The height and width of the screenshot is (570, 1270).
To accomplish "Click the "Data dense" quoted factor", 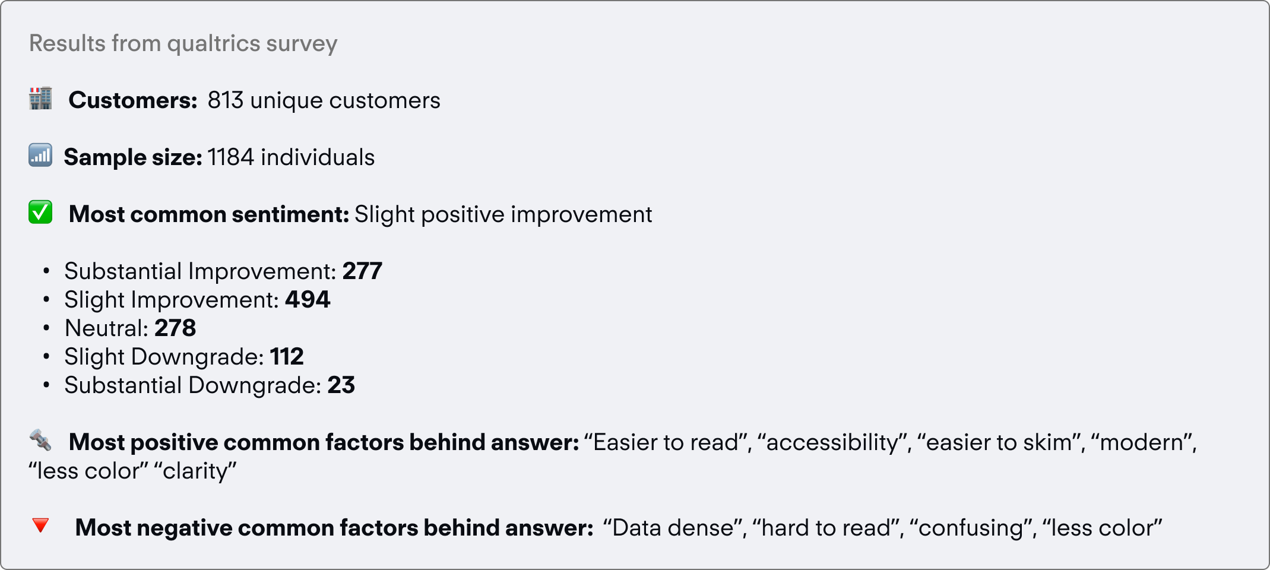I will point(673,528).
